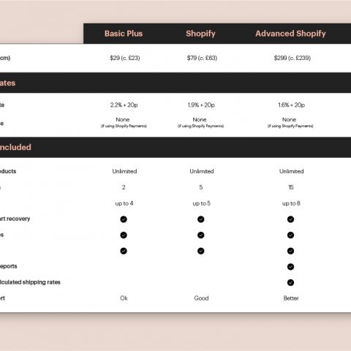The height and width of the screenshot is (351, 351).
Task: Select the Advanced Shopify plan header
Action: 290,34
